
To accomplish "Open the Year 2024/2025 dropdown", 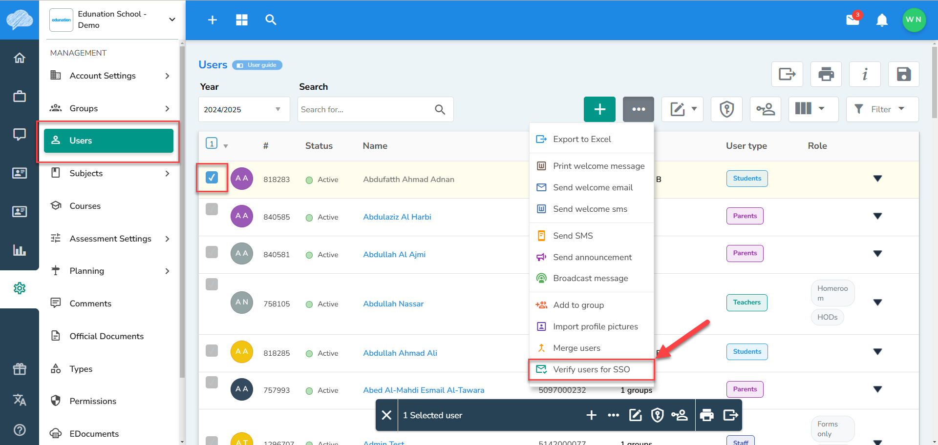I will tap(244, 109).
